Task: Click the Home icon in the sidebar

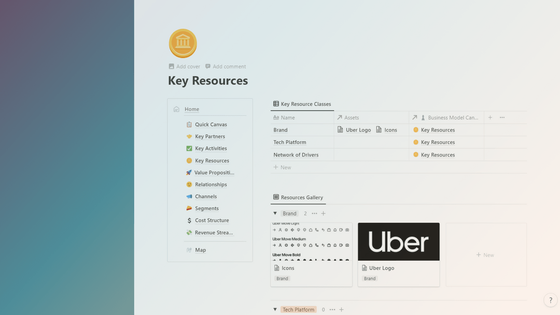Action: click(x=176, y=109)
